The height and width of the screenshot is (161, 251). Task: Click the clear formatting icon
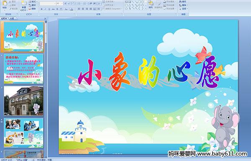tap(73, 3)
